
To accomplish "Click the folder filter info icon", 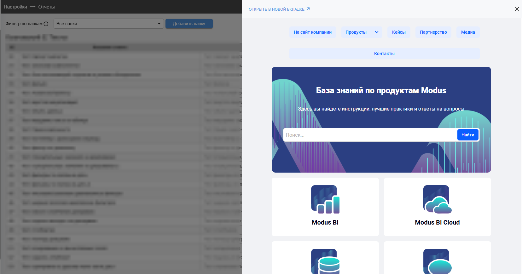I will coord(46,24).
